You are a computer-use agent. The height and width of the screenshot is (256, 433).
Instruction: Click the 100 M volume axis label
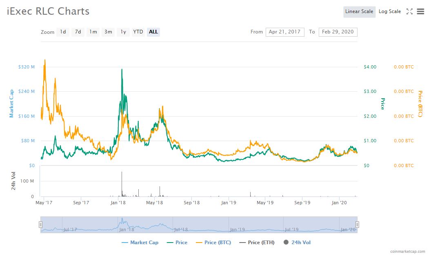[x=27, y=181]
